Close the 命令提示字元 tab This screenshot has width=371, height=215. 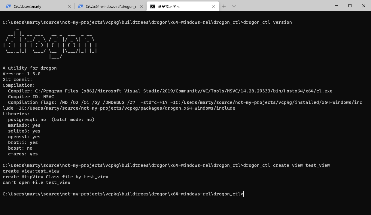pyautogui.click(x=214, y=6)
